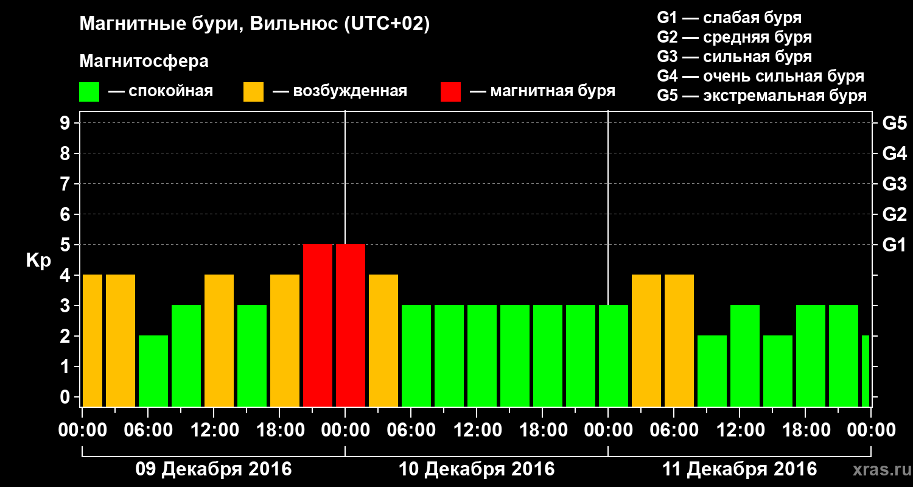Click the 'G3 — сильная буря' legend line
The image size is (913, 487).
735,57
